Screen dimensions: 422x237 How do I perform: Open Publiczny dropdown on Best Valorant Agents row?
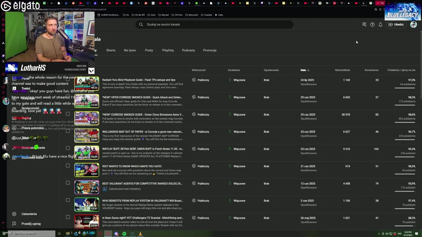(203, 183)
